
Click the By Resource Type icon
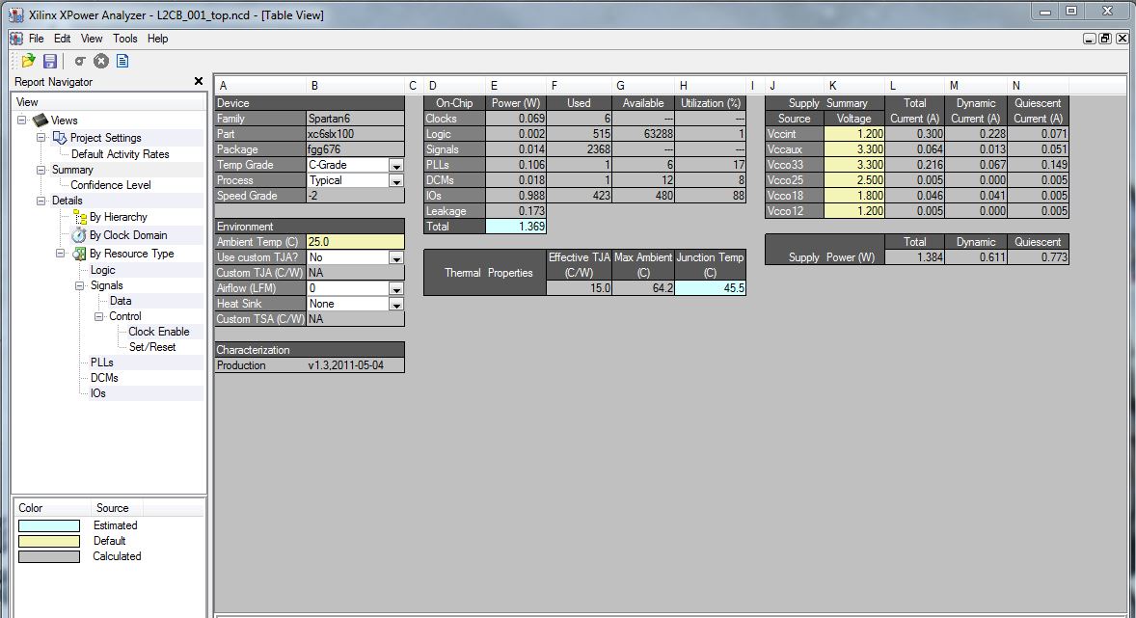79,254
